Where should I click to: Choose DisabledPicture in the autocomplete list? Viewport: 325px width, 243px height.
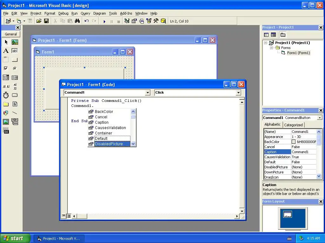109,144
